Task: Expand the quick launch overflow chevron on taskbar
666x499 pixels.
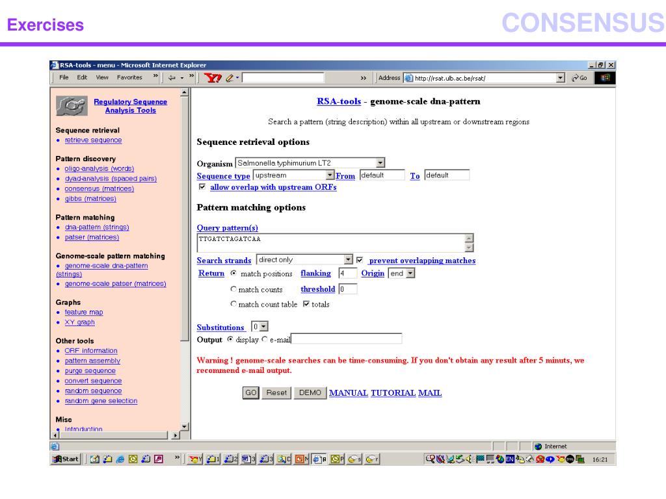Action: 178,458
